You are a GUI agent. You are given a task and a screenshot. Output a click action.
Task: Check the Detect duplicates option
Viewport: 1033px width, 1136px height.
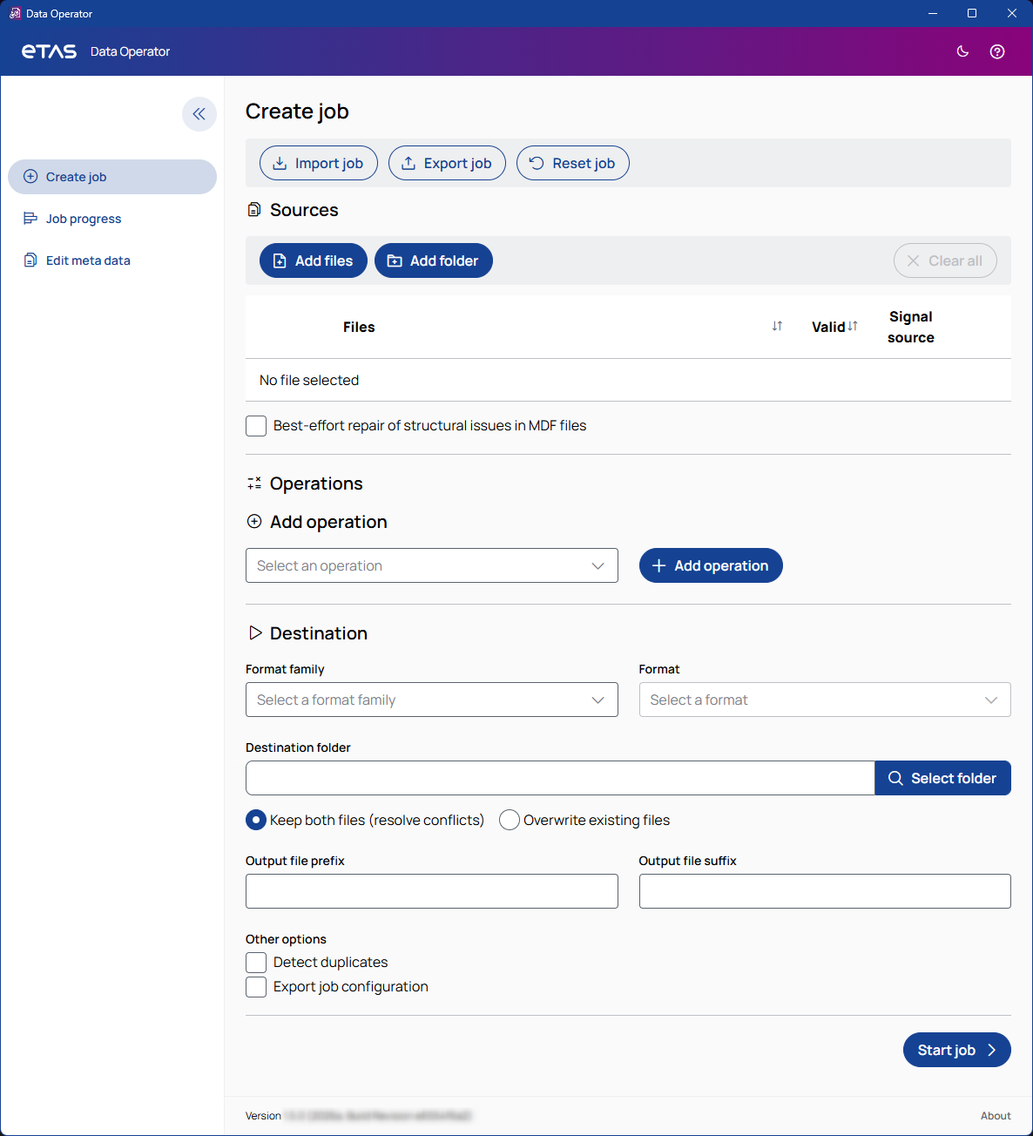coord(256,963)
